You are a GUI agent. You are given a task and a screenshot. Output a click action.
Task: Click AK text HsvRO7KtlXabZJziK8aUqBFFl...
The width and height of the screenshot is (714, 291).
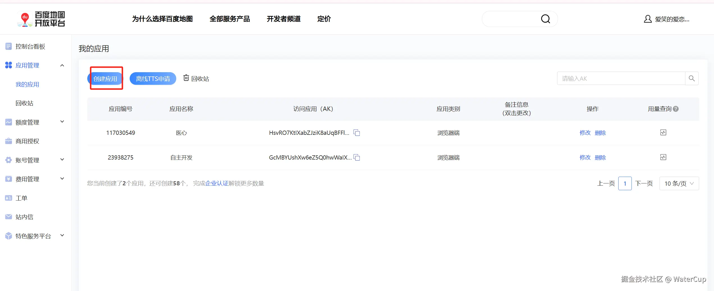click(x=309, y=133)
